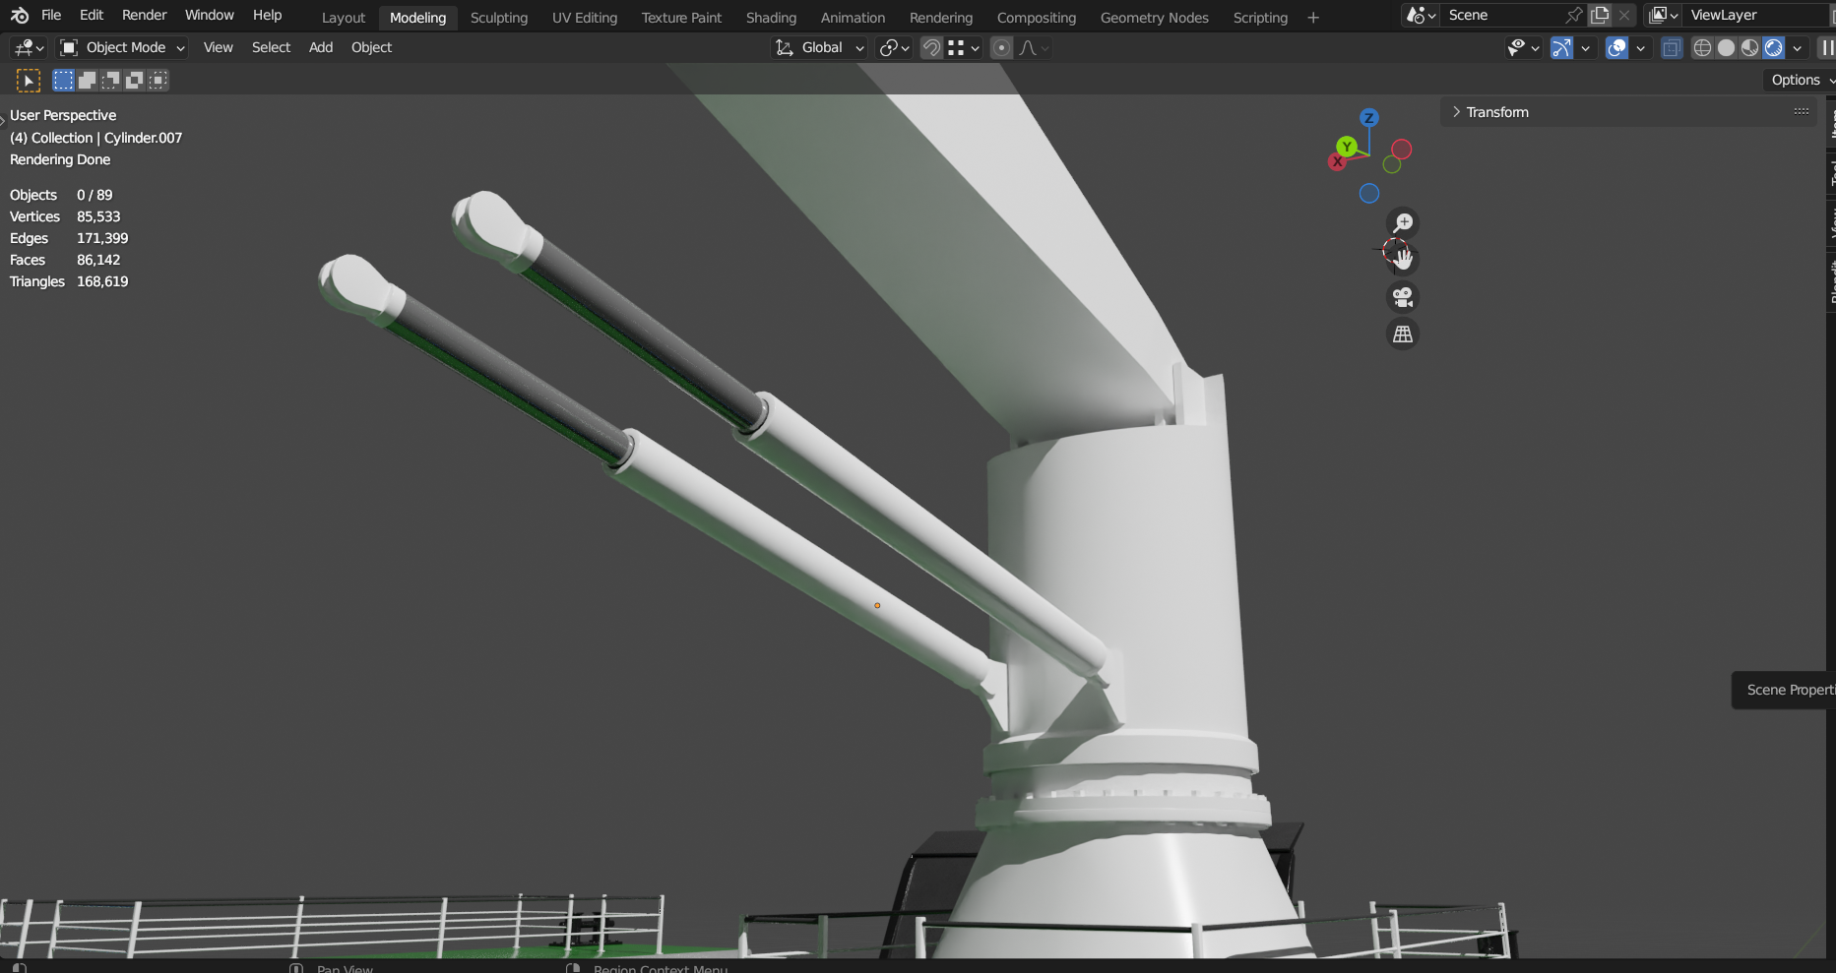This screenshot has height=973, width=1836.
Task: Open the editor type dropdown
Action: [x=30, y=47]
